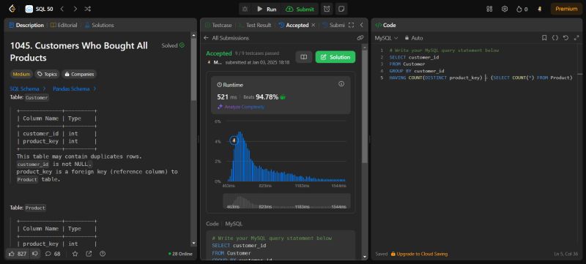Open the notes sticky icon
The image size is (586, 264).
pos(341,9)
